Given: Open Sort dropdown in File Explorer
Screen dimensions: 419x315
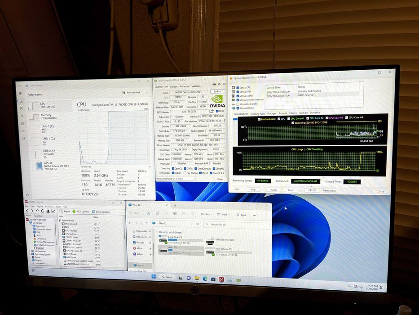Looking at the screenshot, I should [206, 214].
